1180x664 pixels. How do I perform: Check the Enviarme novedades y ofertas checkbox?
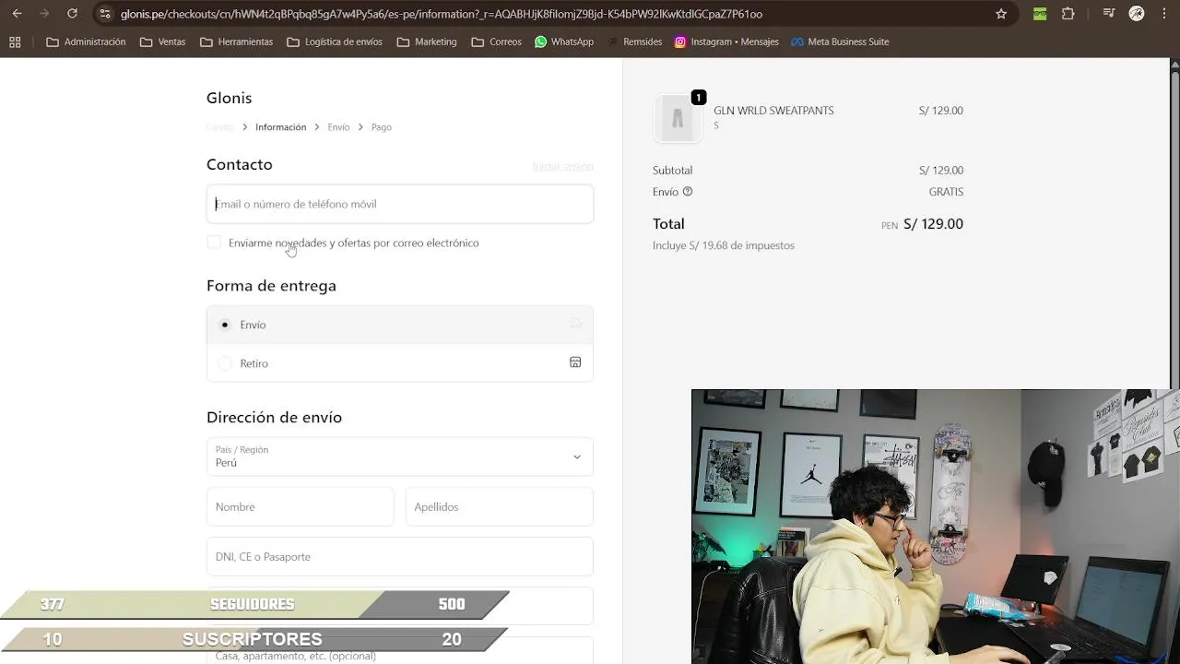(214, 243)
